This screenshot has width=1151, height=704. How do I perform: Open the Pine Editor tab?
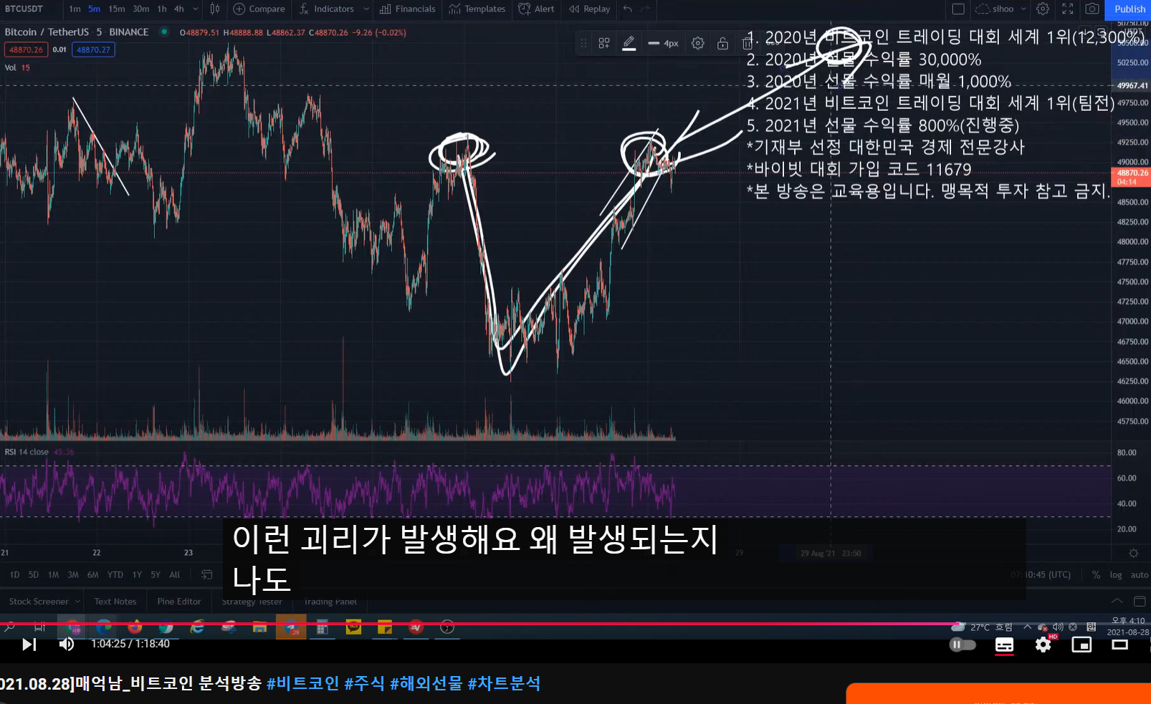[179, 602]
